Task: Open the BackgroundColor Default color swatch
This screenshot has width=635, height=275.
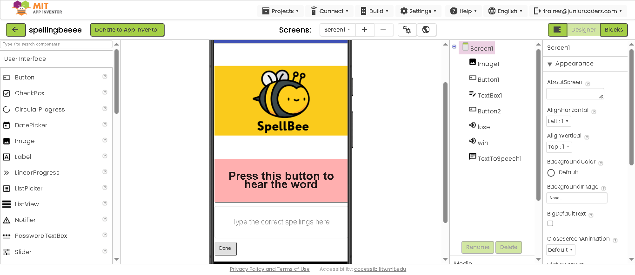Action: click(551, 173)
